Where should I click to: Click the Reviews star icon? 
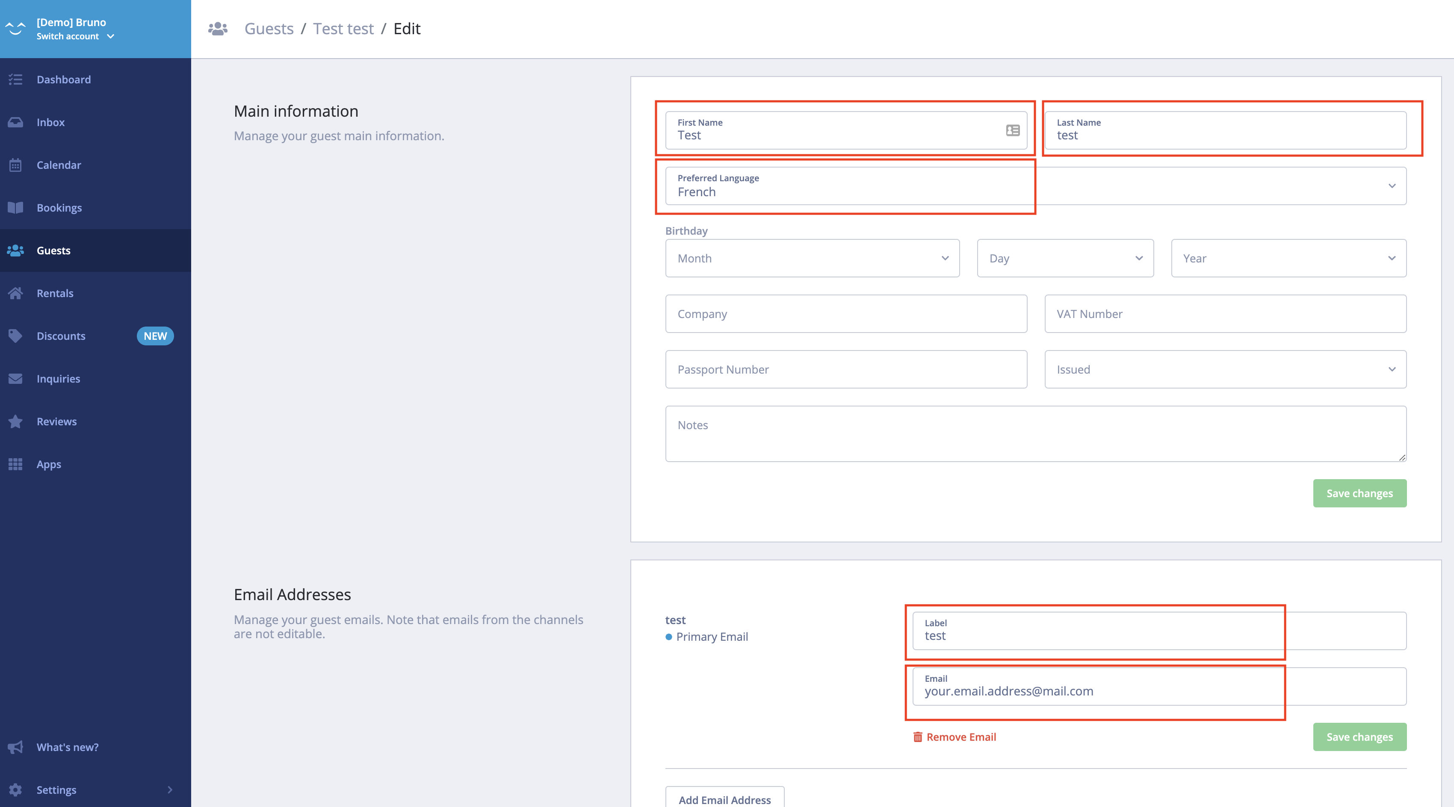click(15, 421)
